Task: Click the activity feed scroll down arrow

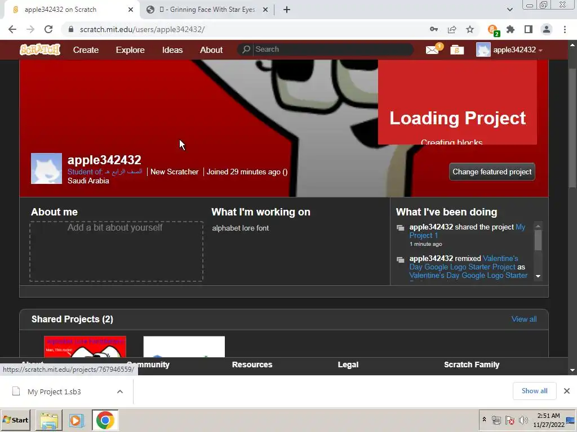Action: click(538, 276)
